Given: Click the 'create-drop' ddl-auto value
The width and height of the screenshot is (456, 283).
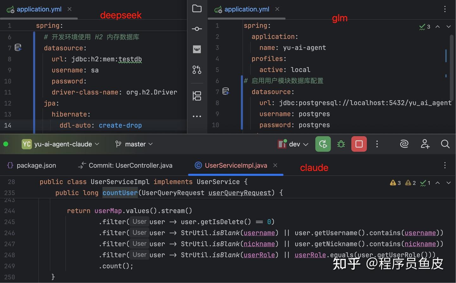Looking at the screenshot, I should 120,125.
